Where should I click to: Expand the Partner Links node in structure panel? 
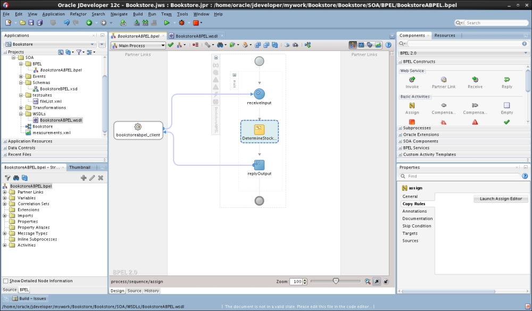[x=4, y=192]
